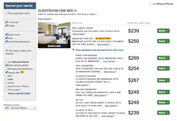This screenshot has width=177, height=121.
Task: Click the popup icon next to Room Details
Action: (52, 19)
